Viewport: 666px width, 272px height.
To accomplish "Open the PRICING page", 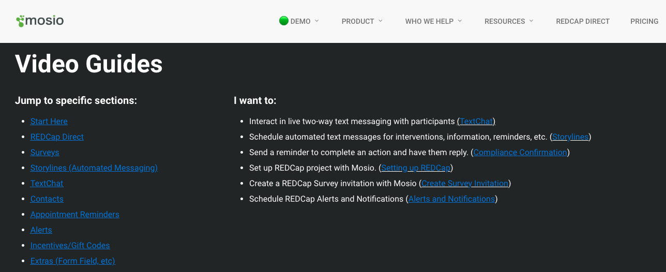I will click(644, 21).
